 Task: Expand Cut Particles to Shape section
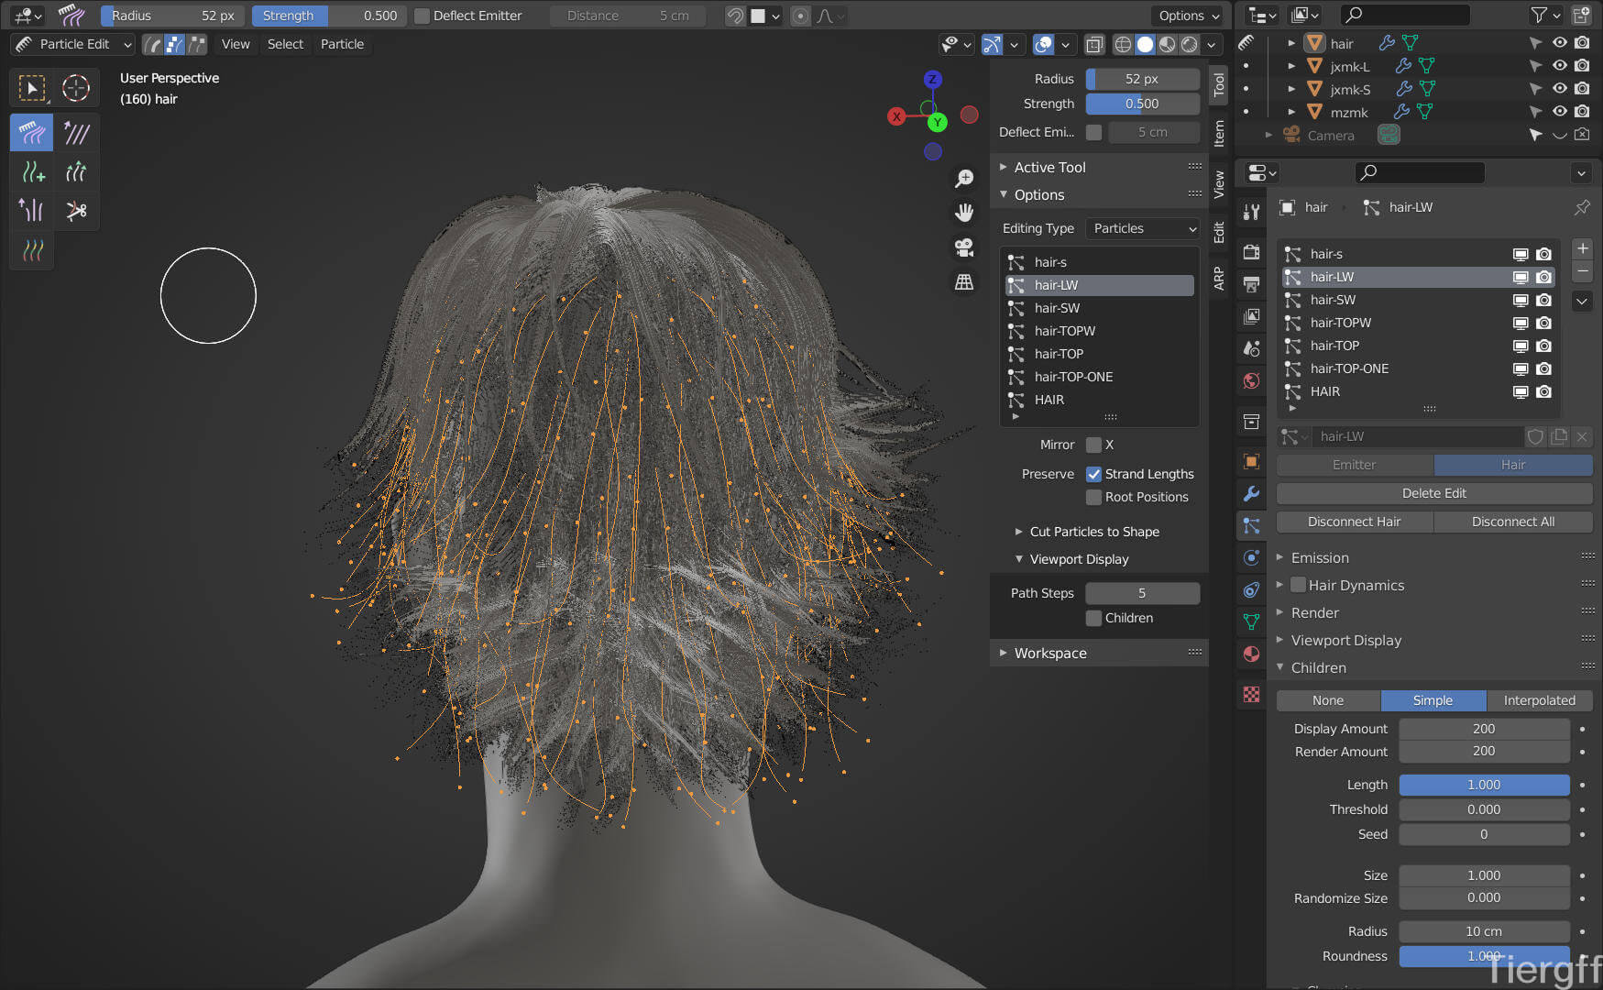(x=1094, y=532)
